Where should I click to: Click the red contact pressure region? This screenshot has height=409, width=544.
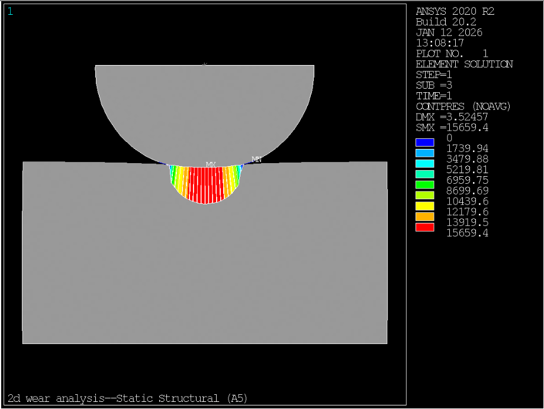205,184
